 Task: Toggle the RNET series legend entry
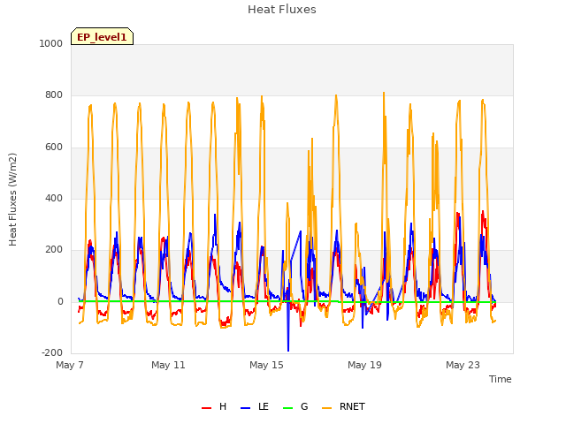(x=344, y=406)
